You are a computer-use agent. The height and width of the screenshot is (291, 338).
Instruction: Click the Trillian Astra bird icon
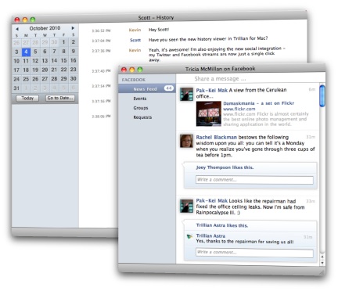189,237
